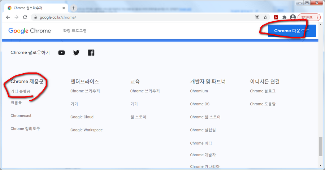The image size is (325, 170).
Task: Open the 웹 스토어 link under 교육
Action: click(138, 117)
